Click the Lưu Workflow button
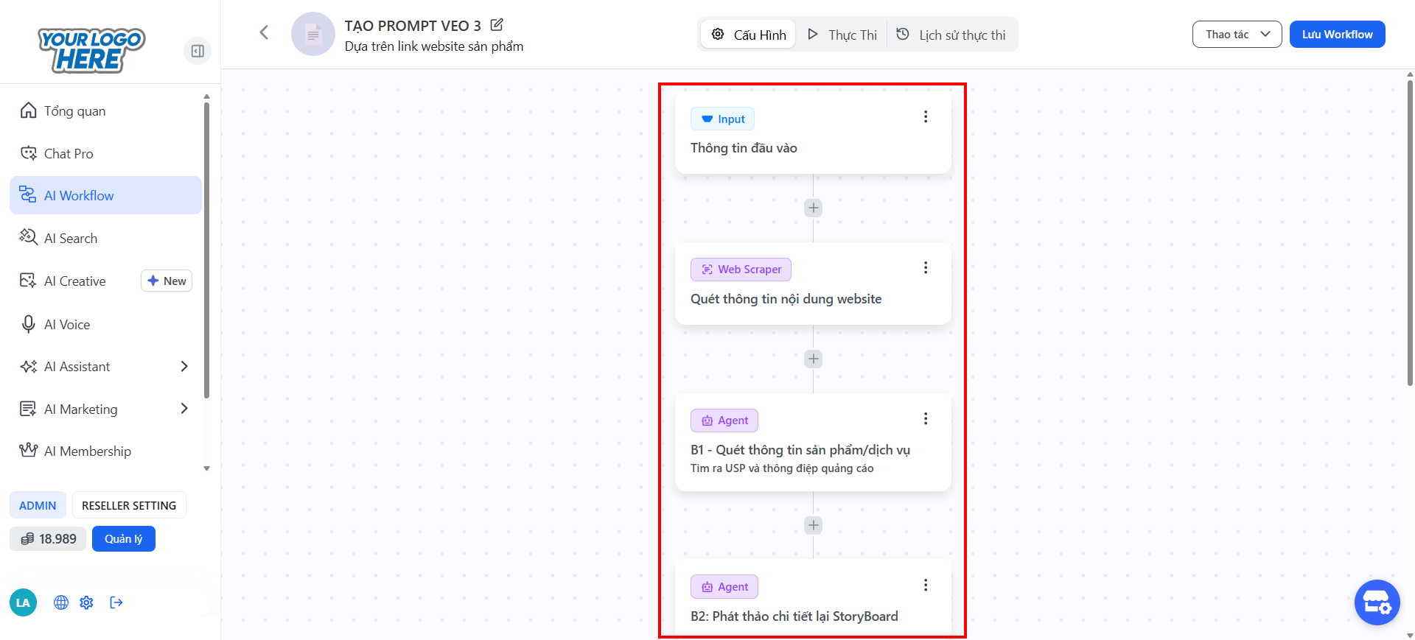The image size is (1415, 640). [1337, 35]
